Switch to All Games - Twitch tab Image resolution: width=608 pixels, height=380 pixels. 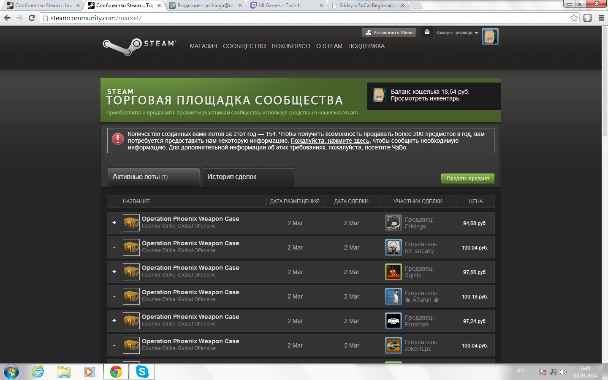point(287,5)
